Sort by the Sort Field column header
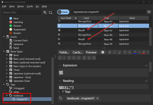 (x=67, y=18)
